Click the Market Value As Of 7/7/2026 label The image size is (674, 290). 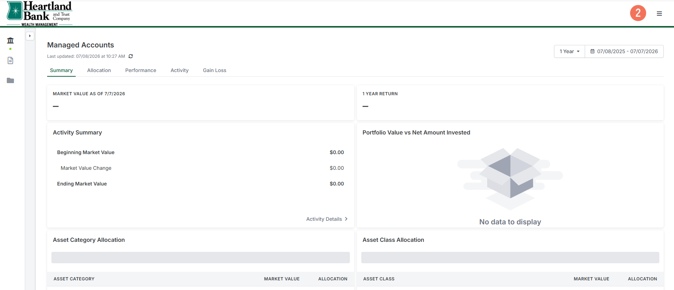tap(89, 94)
